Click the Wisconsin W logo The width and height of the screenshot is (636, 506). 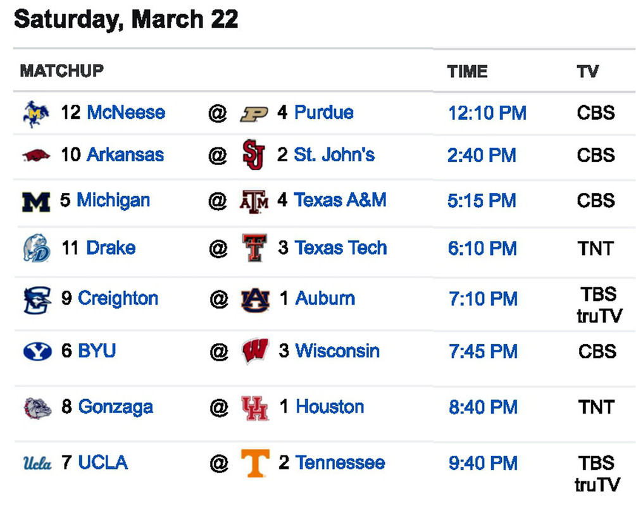coord(255,351)
